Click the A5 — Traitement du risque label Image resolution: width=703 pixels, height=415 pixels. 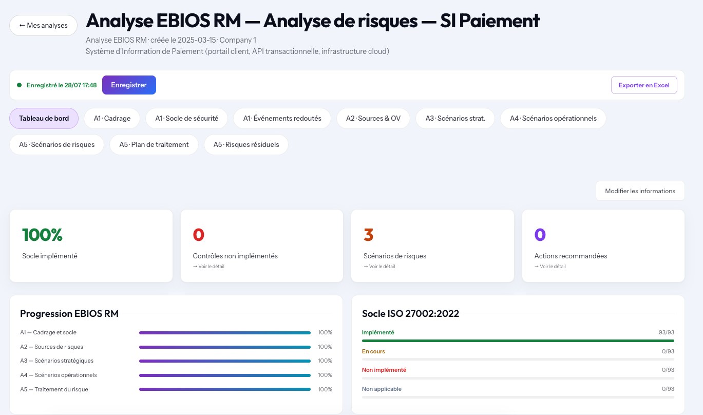coord(54,389)
